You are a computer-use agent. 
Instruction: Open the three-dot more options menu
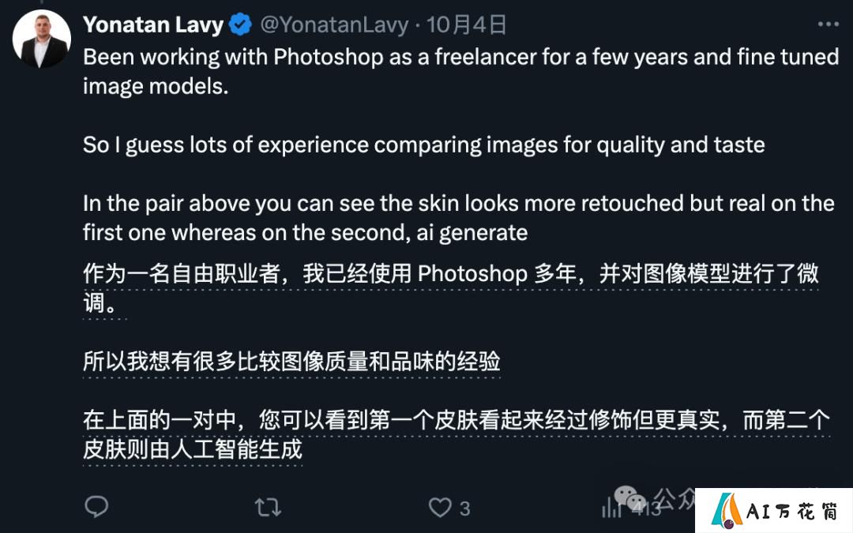pyautogui.click(x=828, y=24)
